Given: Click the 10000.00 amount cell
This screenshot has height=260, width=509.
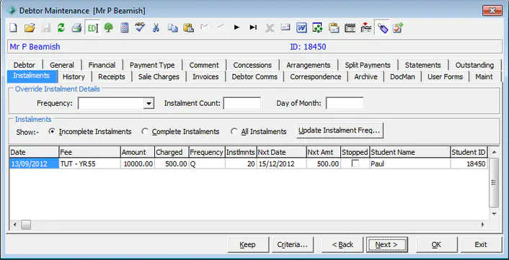Looking at the screenshot, I should (137, 163).
